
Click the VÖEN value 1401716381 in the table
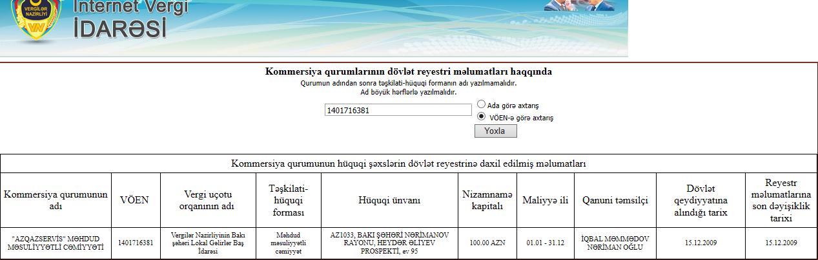136,243
